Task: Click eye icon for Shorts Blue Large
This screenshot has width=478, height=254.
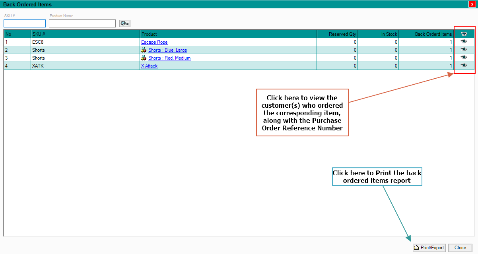Action: pyautogui.click(x=464, y=50)
